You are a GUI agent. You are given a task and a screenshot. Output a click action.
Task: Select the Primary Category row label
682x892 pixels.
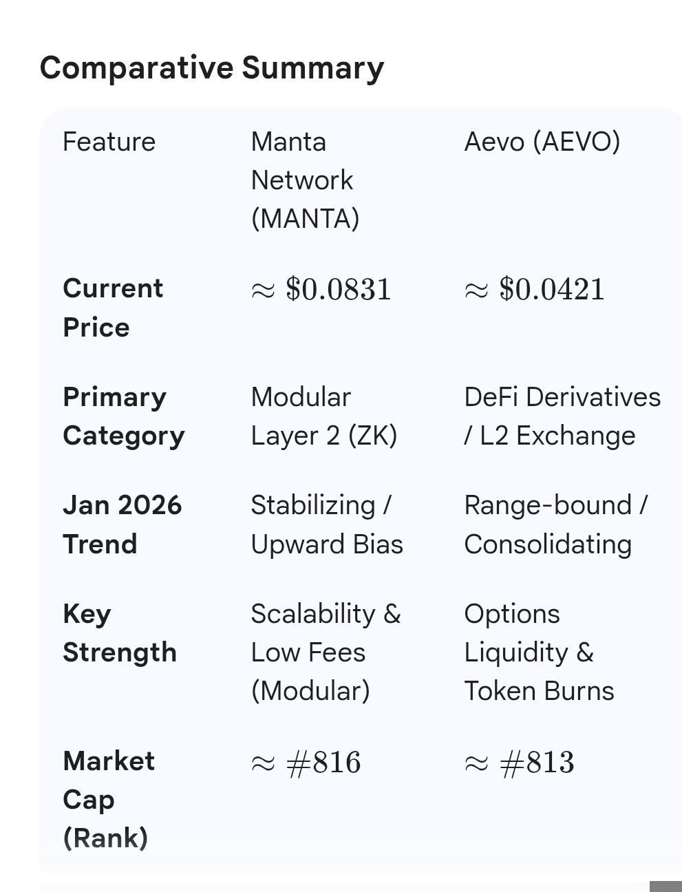[124, 416]
